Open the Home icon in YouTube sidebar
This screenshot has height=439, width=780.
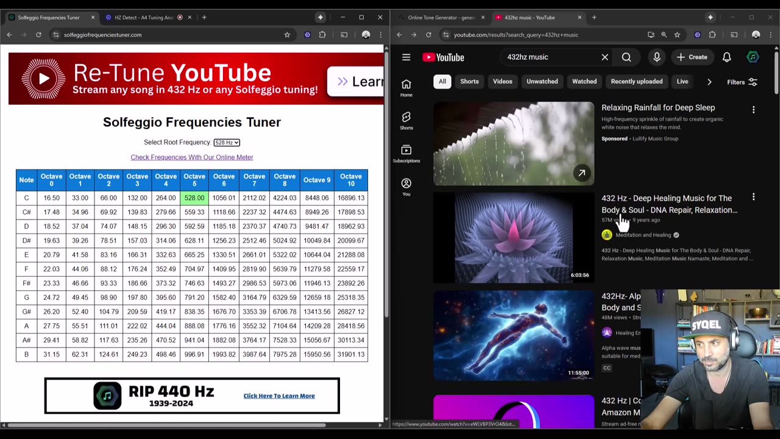pyautogui.click(x=406, y=88)
